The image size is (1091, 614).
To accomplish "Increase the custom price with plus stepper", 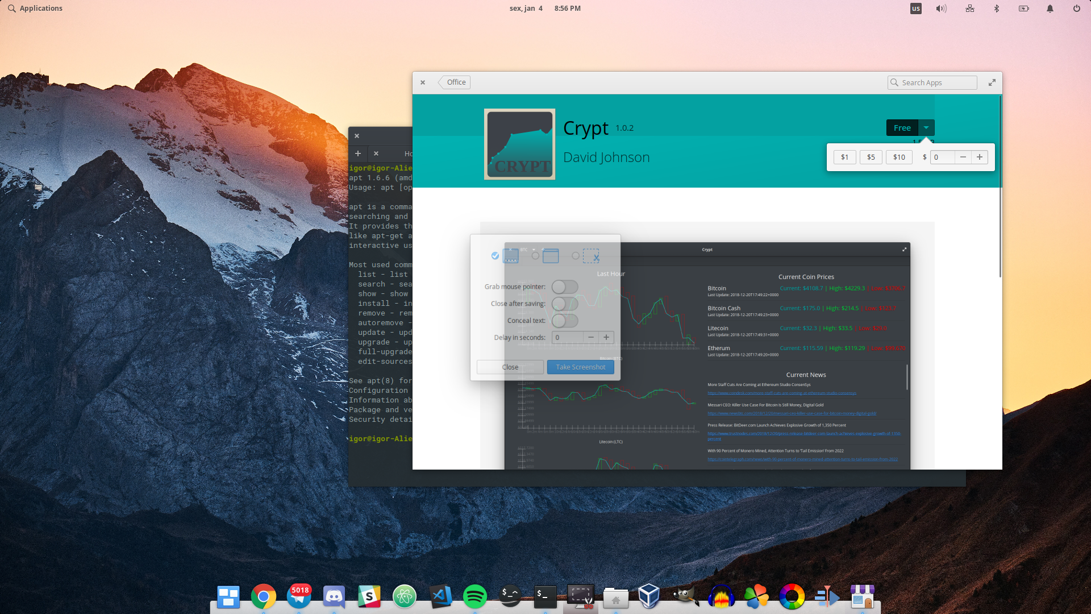I will pyautogui.click(x=980, y=157).
